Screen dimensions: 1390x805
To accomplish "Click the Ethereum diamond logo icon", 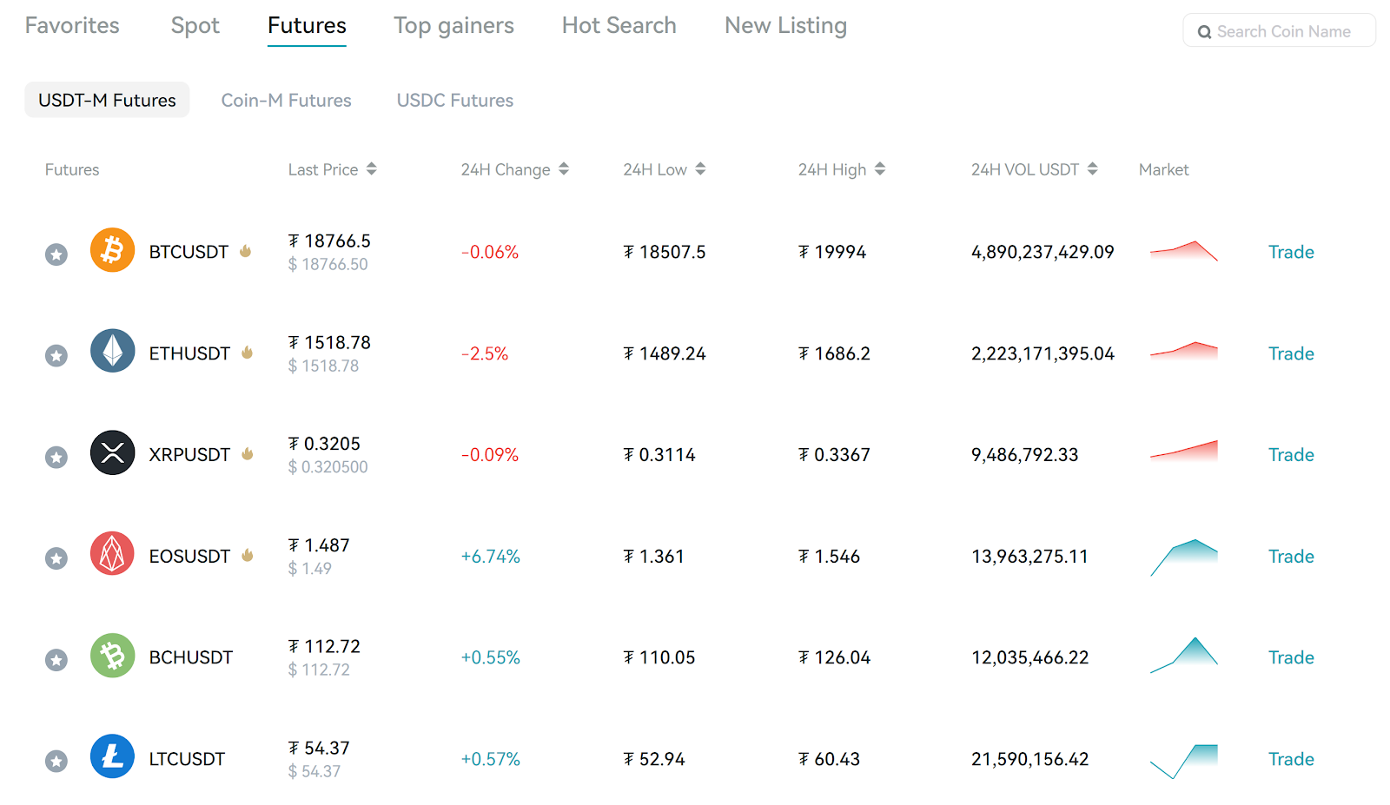I will coord(112,351).
